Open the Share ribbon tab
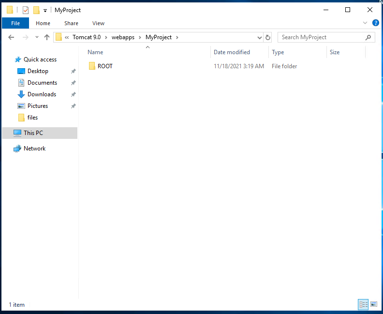 click(71, 23)
